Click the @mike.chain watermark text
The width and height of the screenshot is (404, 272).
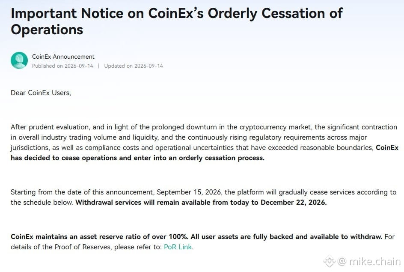coord(369,261)
